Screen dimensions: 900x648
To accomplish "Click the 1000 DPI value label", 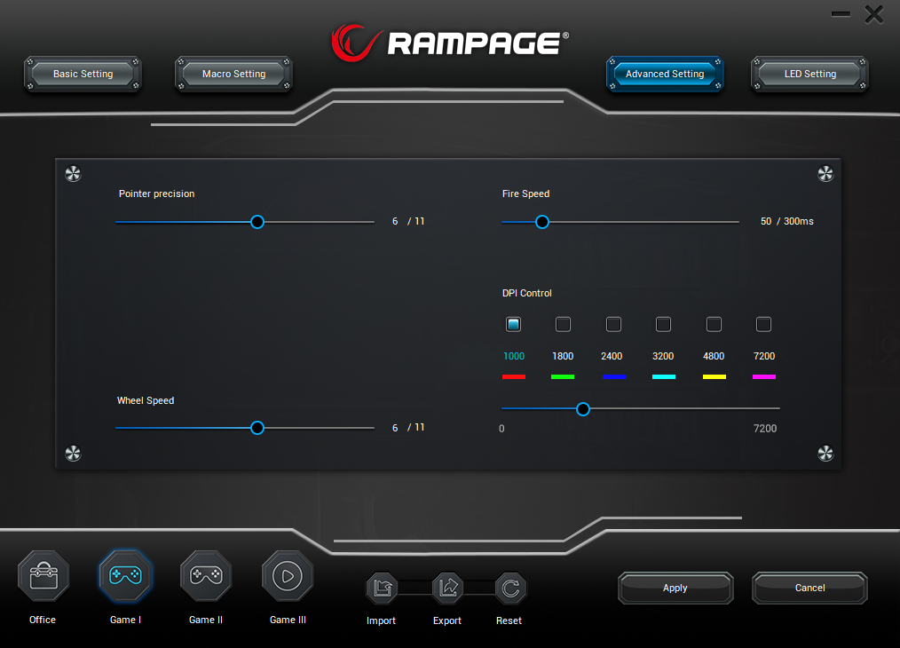I will pos(514,356).
